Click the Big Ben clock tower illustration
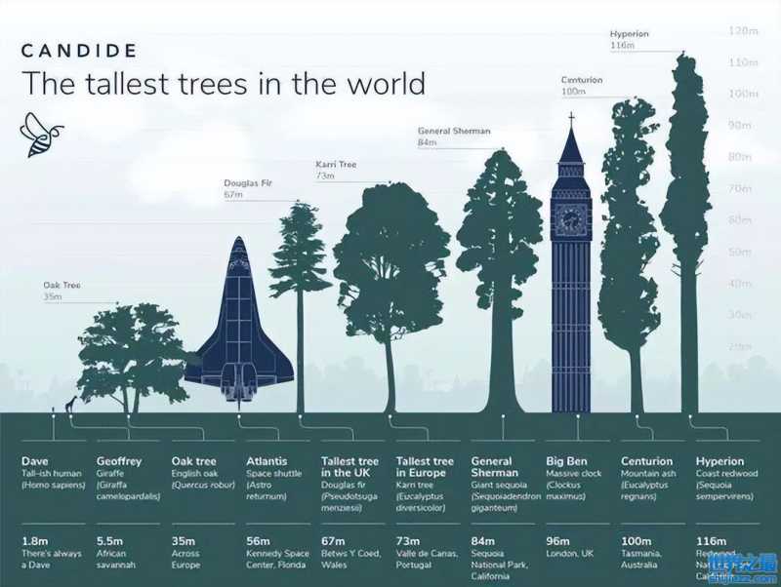Image resolution: width=781 pixels, height=587 pixels. (571, 283)
